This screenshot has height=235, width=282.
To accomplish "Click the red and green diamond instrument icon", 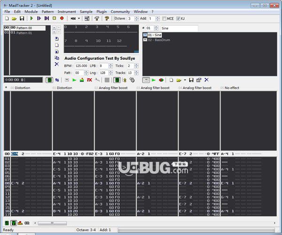I will click(x=161, y=80).
